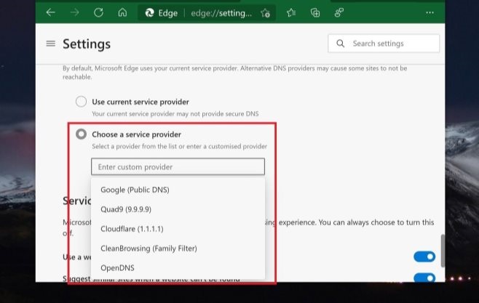This screenshot has height=303, width=479.
Task: Toggle the 'Use a web service' switch
Action: 424,256
